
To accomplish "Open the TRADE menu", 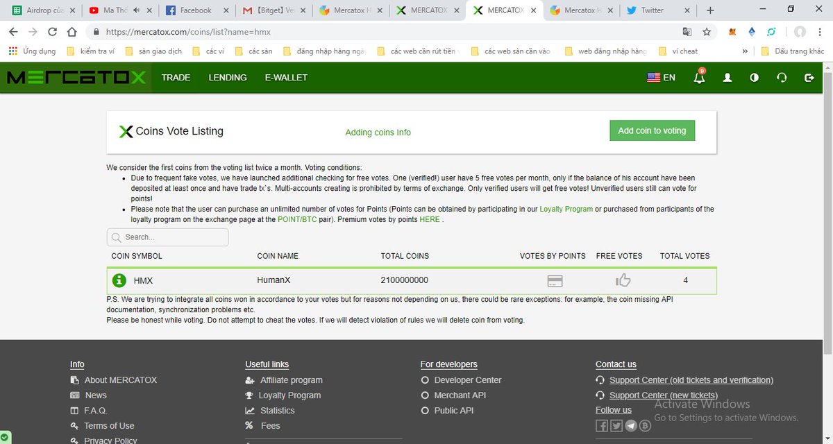I will point(176,78).
